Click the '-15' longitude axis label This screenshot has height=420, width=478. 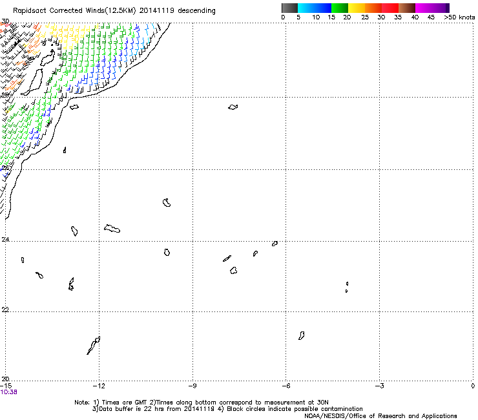[6, 386]
